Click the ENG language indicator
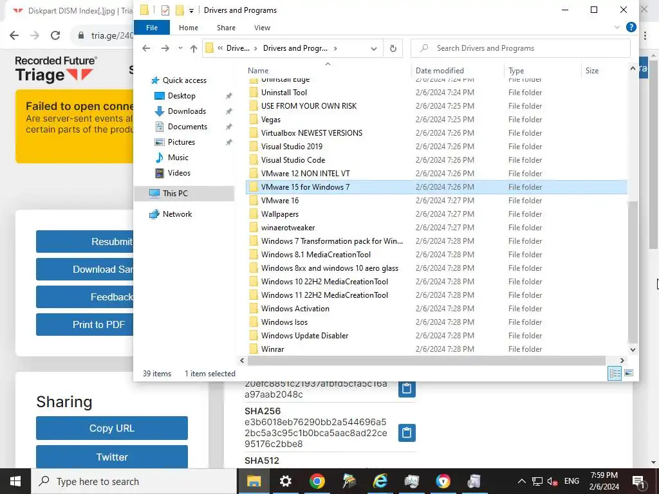The height and width of the screenshot is (494, 659). point(571,481)
